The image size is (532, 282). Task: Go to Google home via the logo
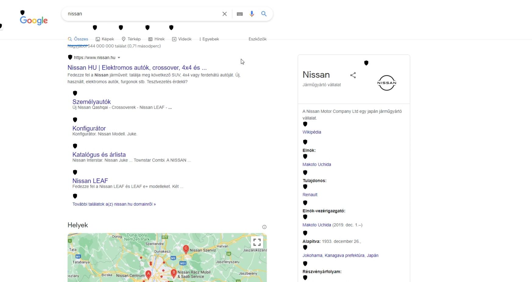point(34,20)
